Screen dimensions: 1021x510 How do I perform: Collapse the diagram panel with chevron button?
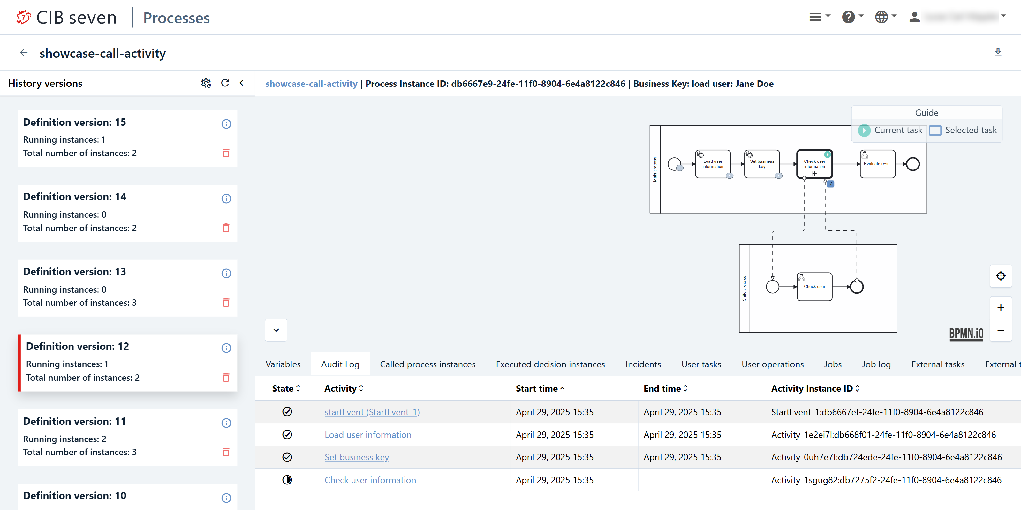coord(276,330)
